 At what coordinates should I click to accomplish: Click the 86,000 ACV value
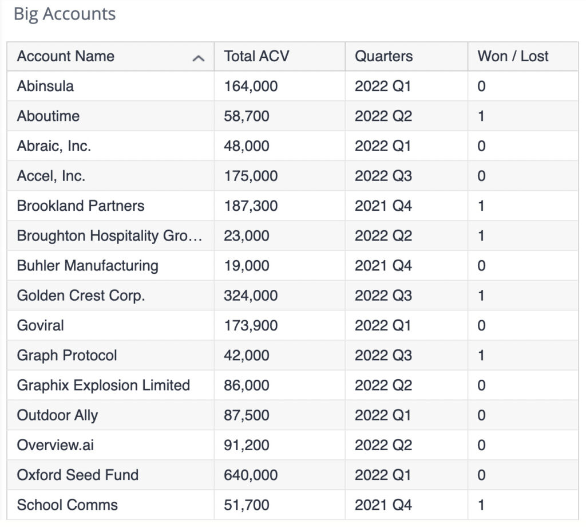tap(247, 386)
